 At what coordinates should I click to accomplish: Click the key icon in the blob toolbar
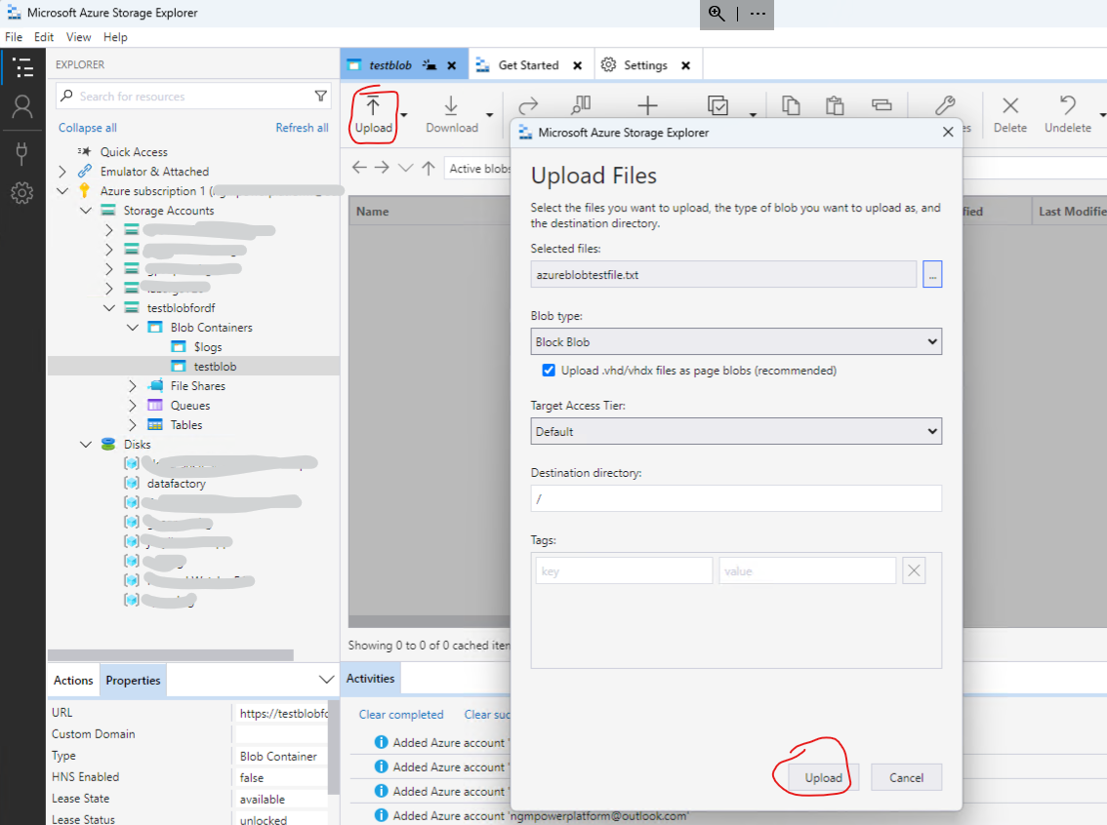945,105
